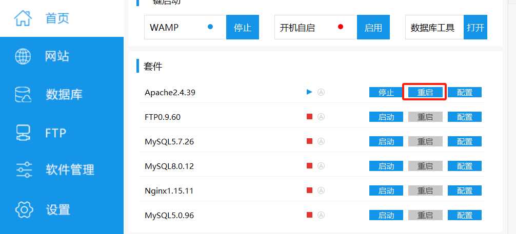Click the circled A icon for Nginx1.15.11

pyautogui.click(x=321, y=190)
